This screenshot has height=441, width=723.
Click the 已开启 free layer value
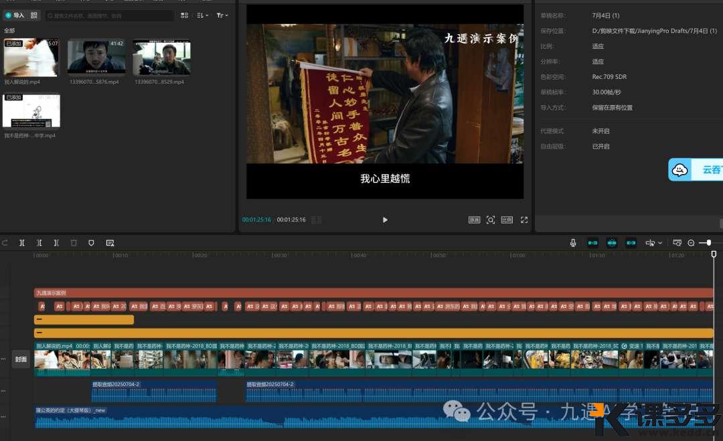pyautogui.click(x=600, y=147)
